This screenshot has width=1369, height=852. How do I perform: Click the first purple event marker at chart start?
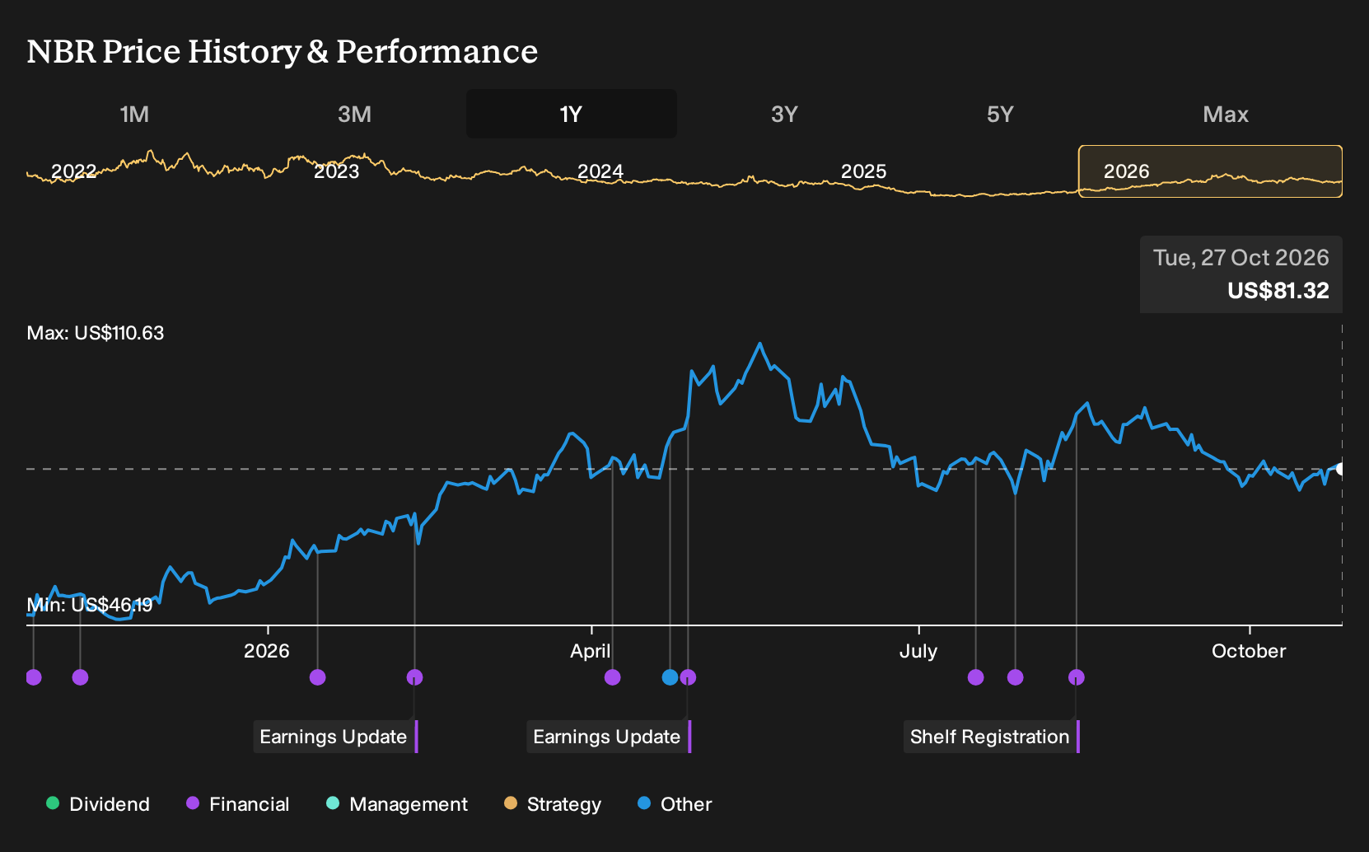click(34, 677)
